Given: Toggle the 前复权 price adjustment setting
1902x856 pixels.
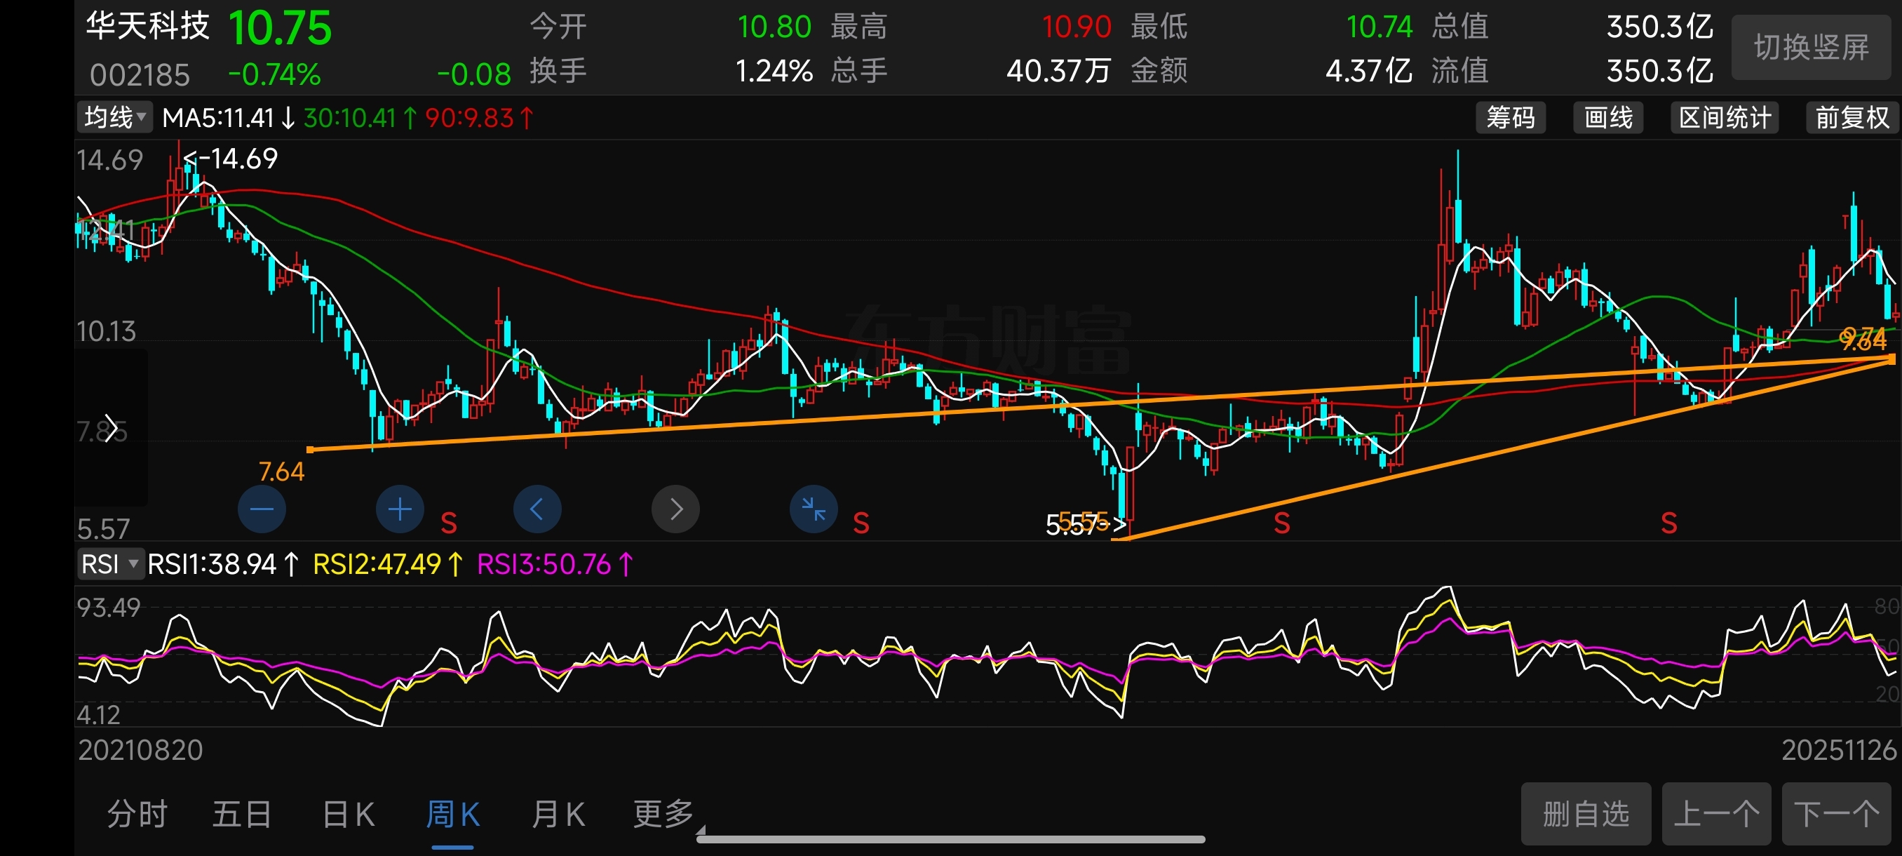Looking at the screenshot, I should pyautogui.click(x=1851, y=117).
